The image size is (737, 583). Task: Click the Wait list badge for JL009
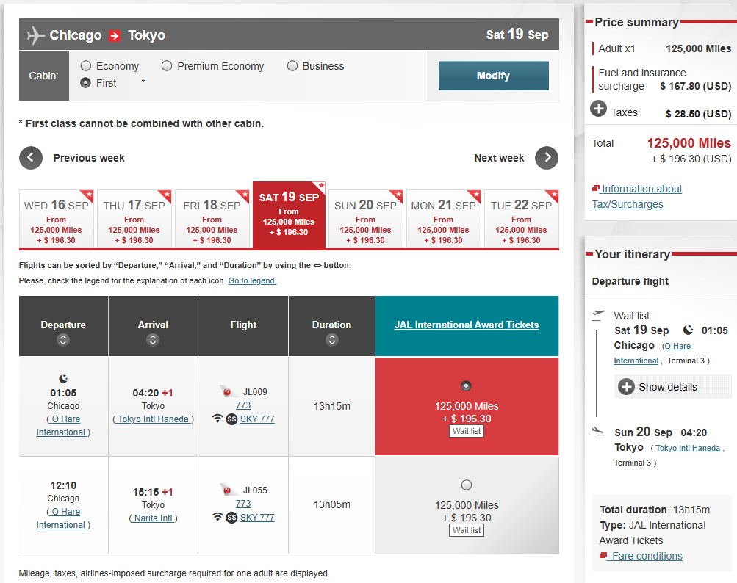[x=467, y=431]
